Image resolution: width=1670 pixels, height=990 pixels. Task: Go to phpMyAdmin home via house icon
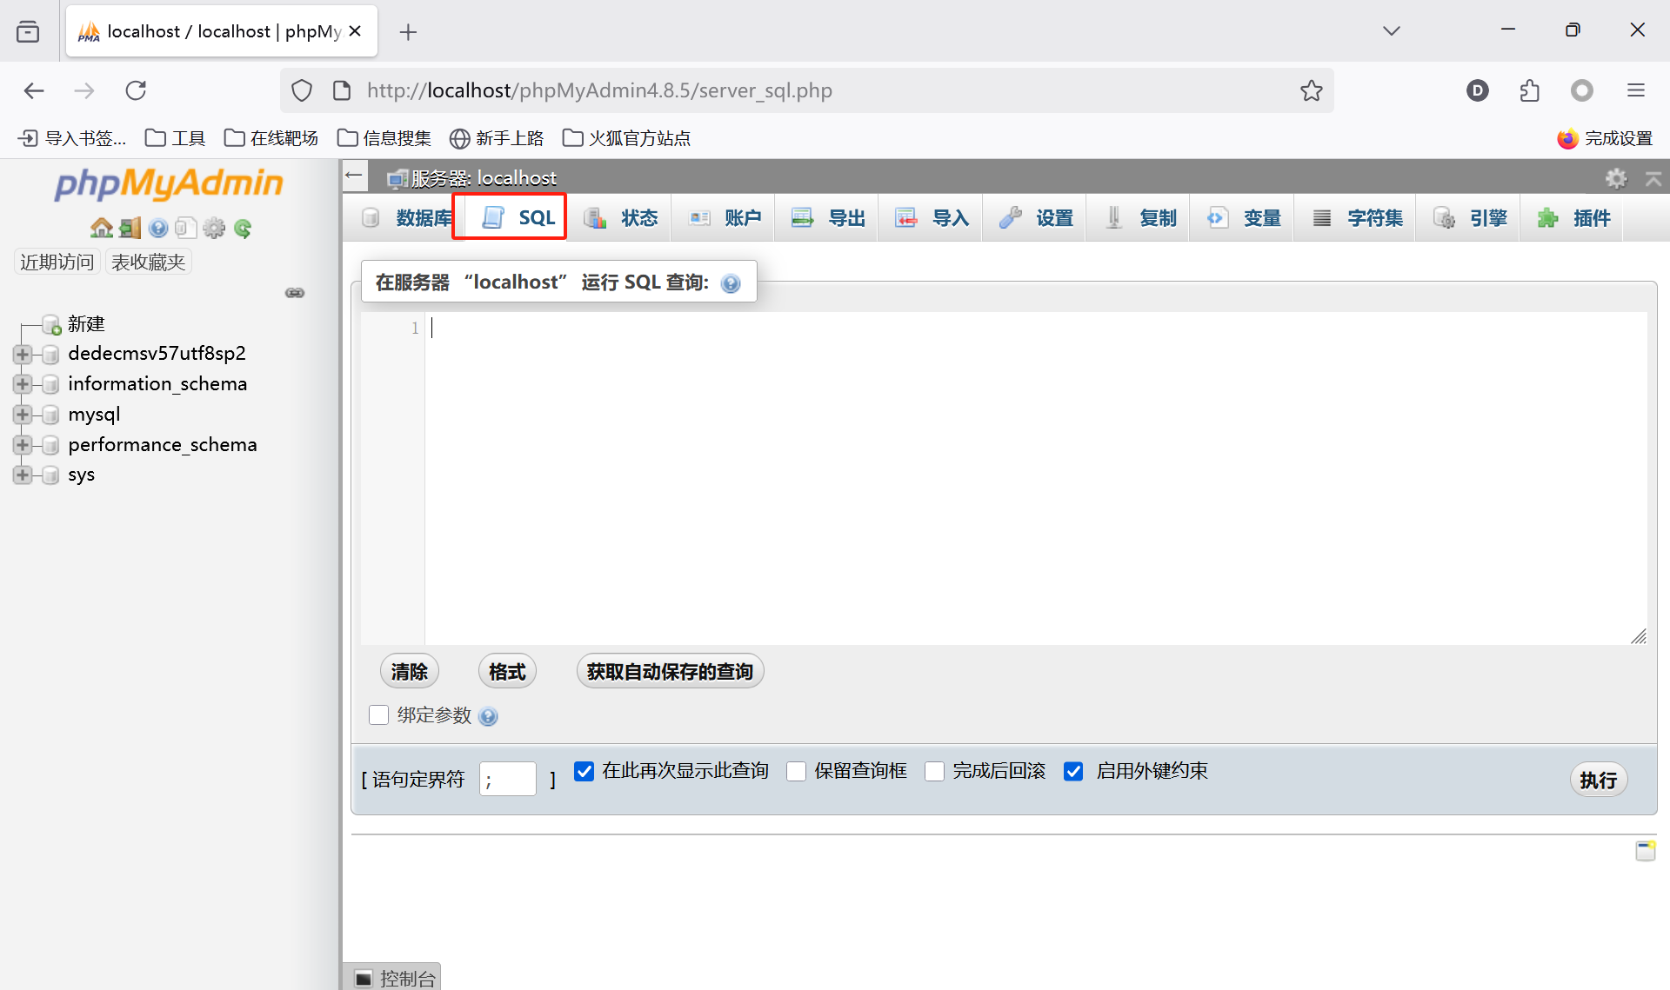coord(102,228)
